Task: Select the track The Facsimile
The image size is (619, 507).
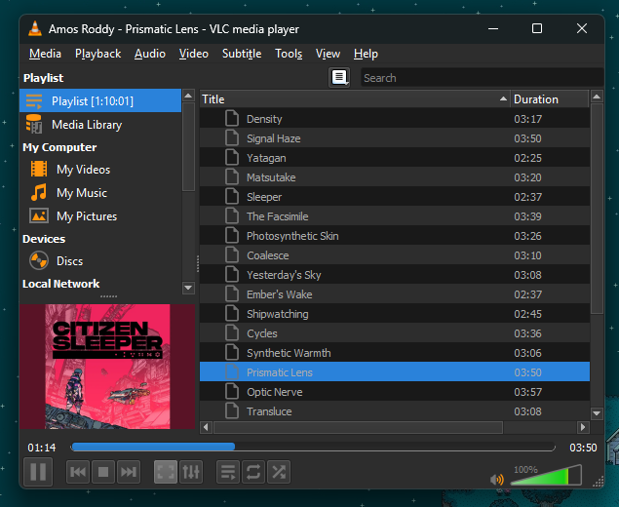Action: (395, 216)
